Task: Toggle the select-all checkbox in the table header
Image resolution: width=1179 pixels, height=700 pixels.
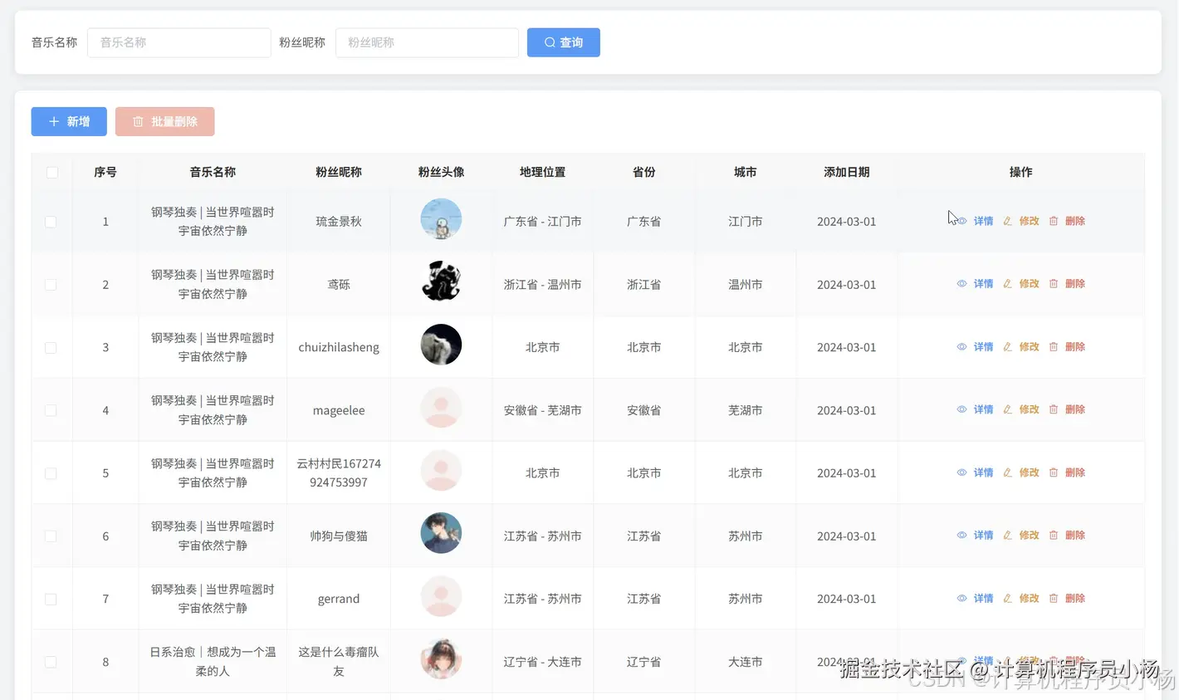Action: (51, 172)
